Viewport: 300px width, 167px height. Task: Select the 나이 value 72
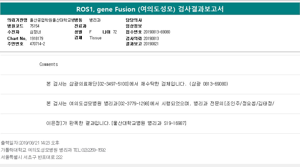[x=115, y=32]
